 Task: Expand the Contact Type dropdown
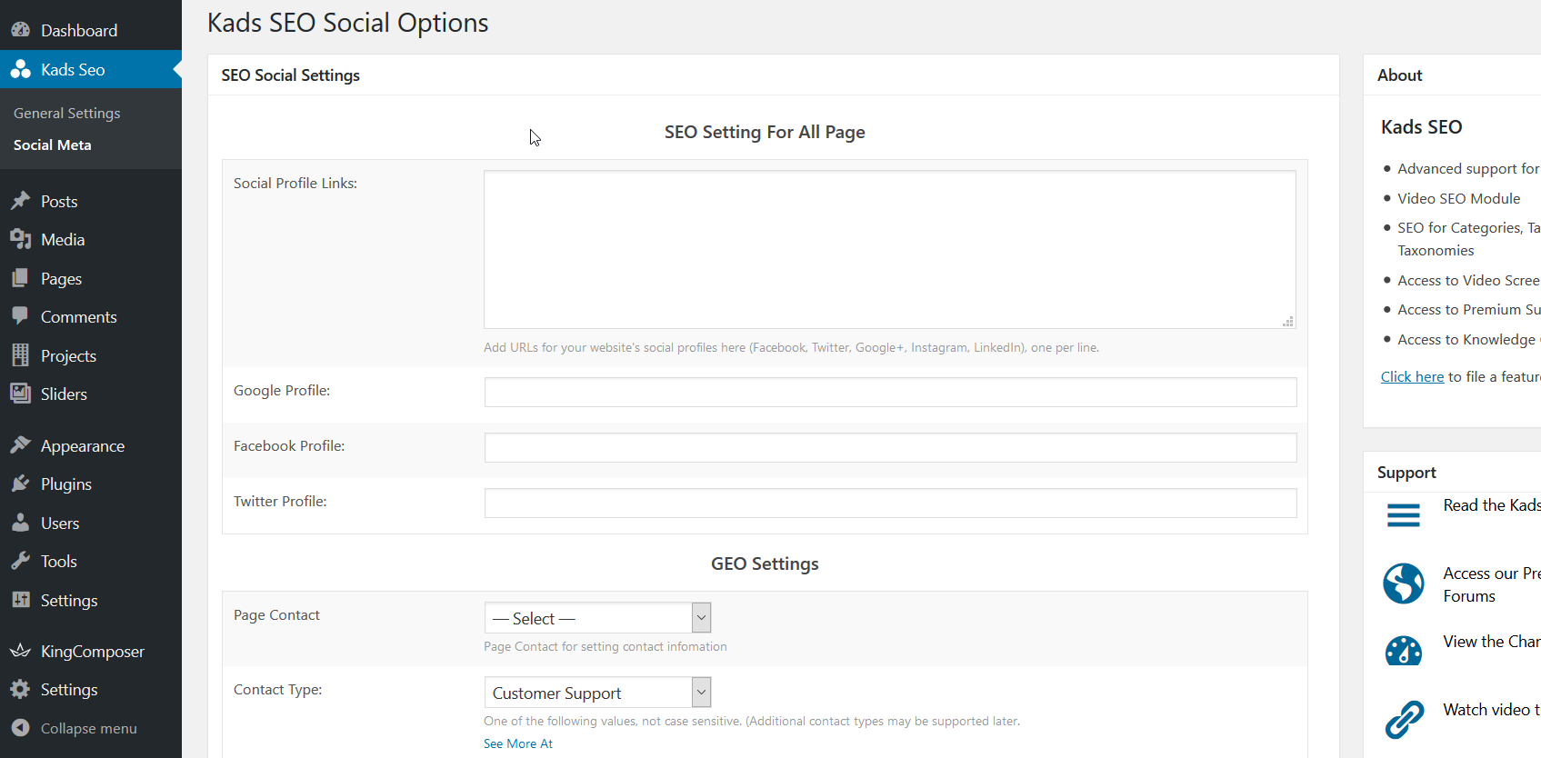(597, 693)
